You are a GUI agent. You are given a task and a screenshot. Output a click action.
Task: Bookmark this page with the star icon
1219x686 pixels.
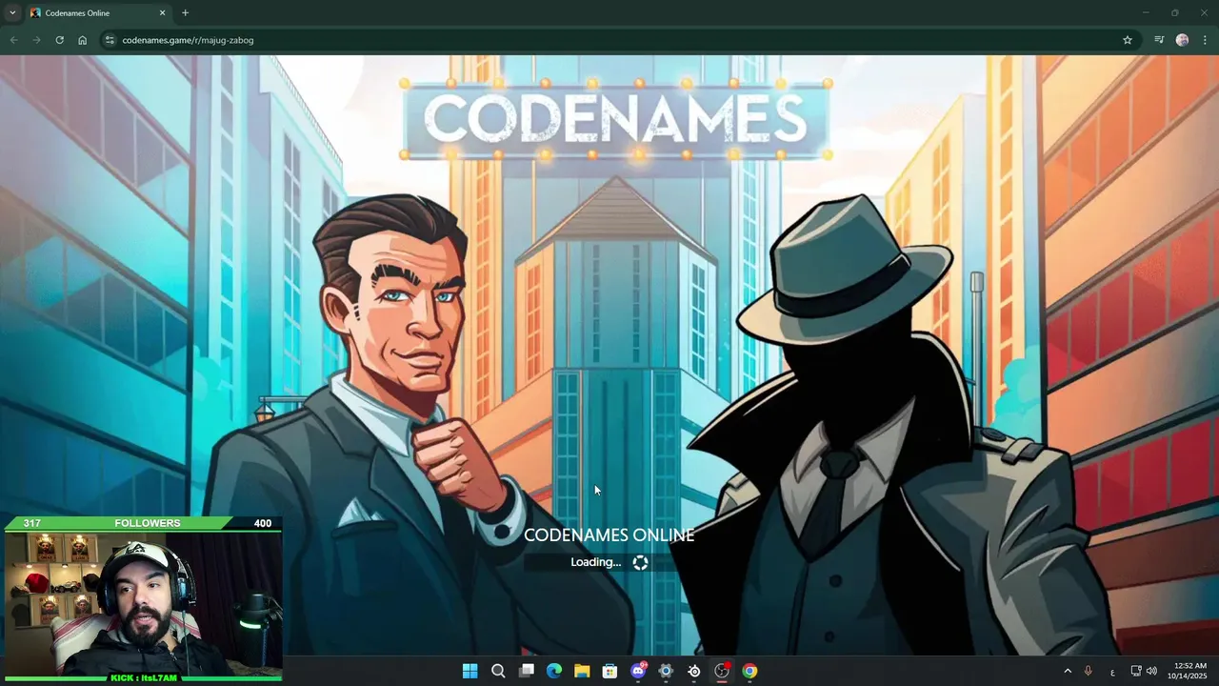click(x=1128, y=40)
